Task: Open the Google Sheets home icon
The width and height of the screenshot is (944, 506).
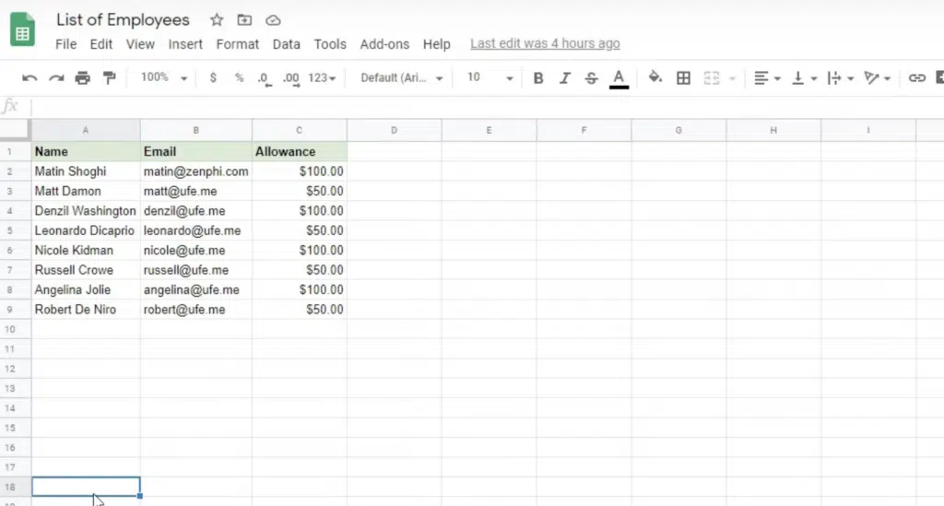Action: (22, 29)
